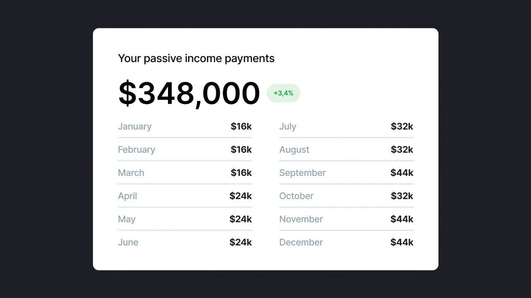
Task: Click January's $16k payment value
Action: click(x=241, y=126)
